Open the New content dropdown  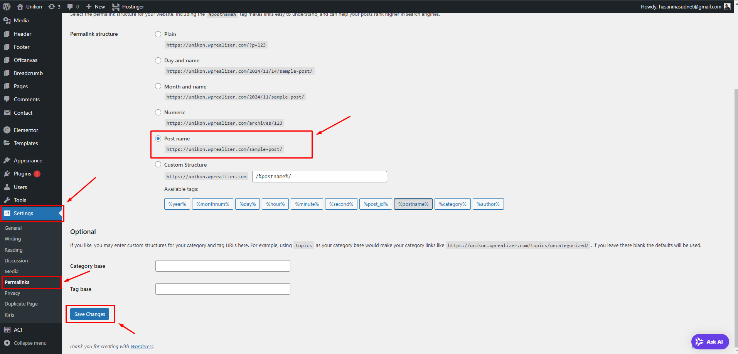(x=96, y=7)
